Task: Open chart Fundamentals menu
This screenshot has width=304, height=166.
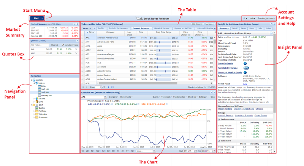Action: (180, 97)
